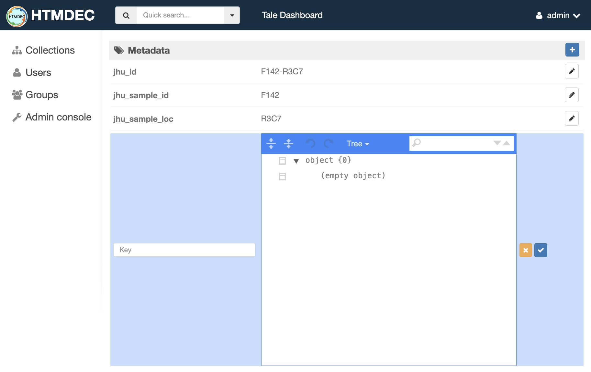This screenshot has width=591, height=372.
Task: Edit the jhu_sample_loc metadata entry
Action: 571,119
